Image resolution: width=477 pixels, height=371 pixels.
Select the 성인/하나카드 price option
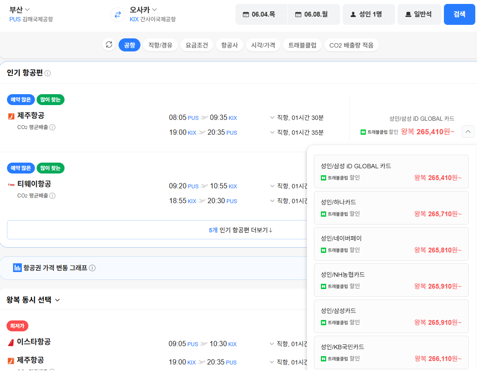pos(391,208)
